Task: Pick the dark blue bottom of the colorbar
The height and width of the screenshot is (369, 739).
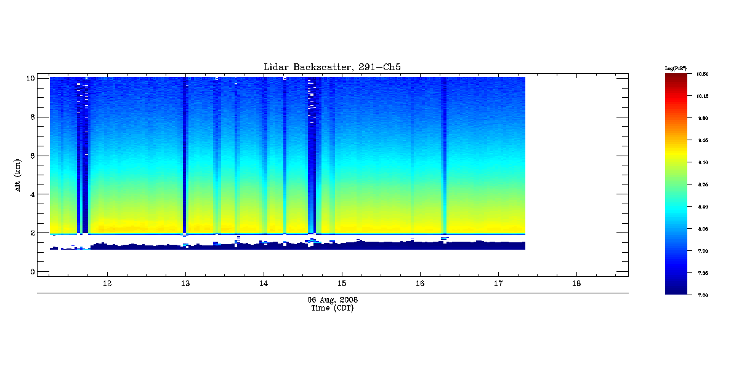Action: (676, 288)
